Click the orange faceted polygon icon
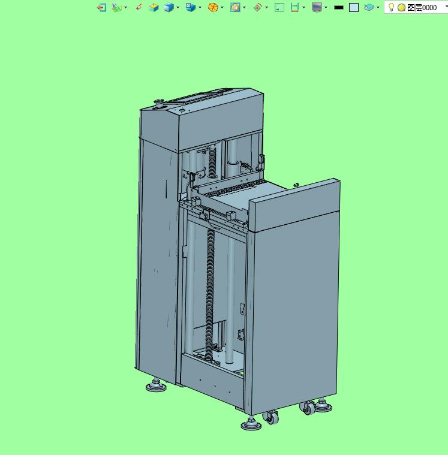The image size is (448, 455). point(213,7)
